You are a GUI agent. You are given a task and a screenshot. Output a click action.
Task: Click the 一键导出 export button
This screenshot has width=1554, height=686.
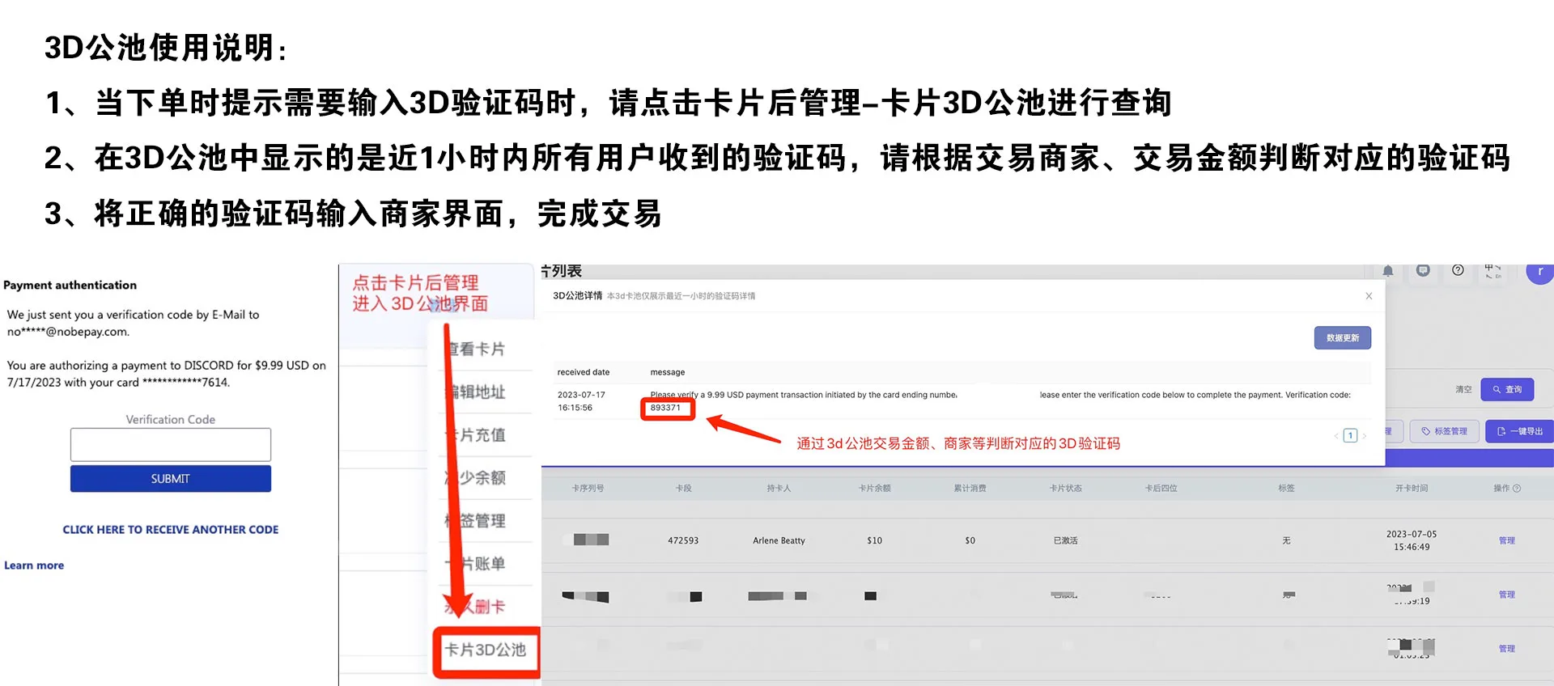point(1520,432)
